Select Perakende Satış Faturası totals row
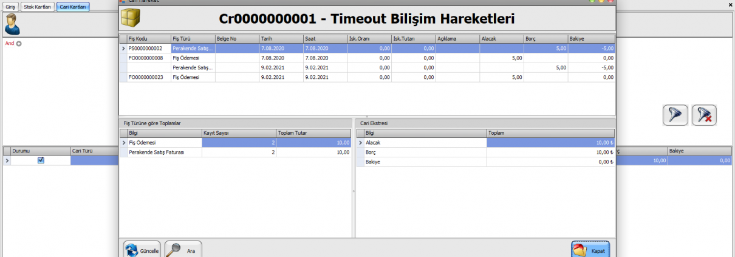735x257 pixels. [x=235, y=152]
